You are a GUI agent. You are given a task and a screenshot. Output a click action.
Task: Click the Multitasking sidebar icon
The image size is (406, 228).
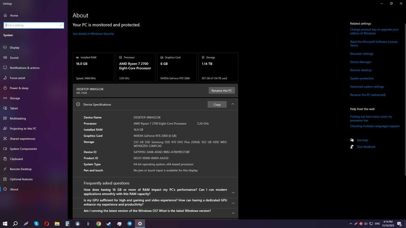[5, 118]
